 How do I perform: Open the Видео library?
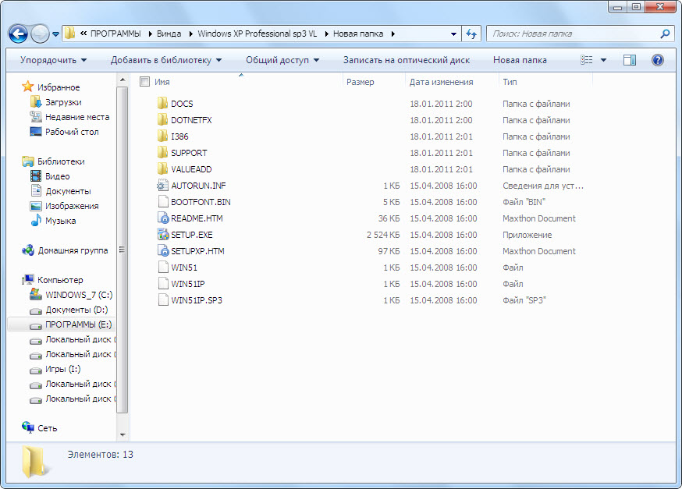pyautogui.click(x=58, y=176)
